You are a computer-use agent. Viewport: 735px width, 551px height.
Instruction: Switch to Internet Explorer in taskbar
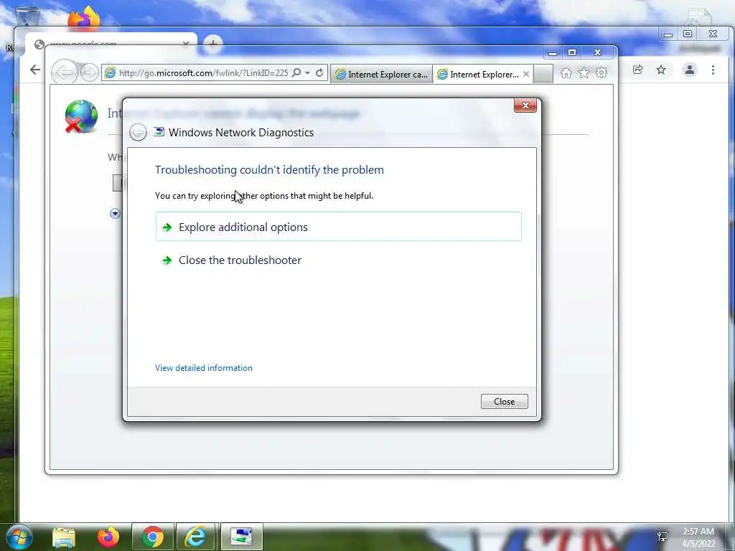195,537
